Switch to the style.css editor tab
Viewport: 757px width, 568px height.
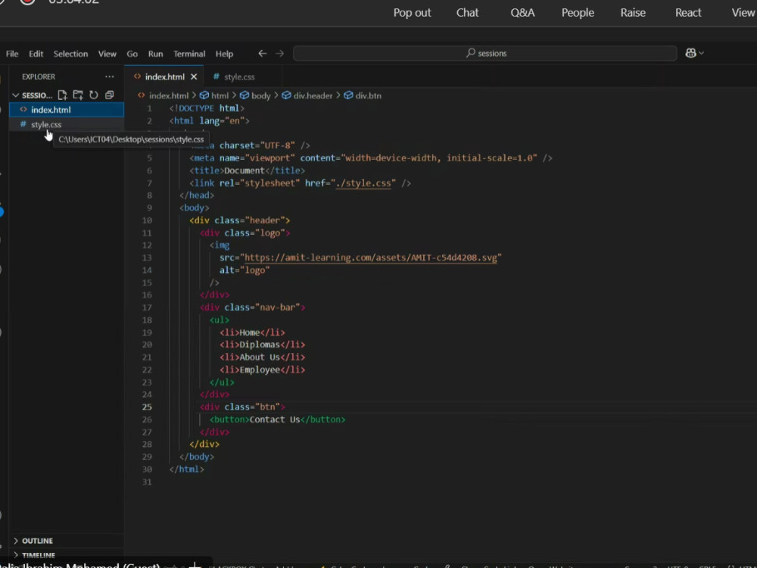coord(239,76)
